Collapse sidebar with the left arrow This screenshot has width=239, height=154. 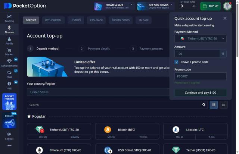[9, 145]
